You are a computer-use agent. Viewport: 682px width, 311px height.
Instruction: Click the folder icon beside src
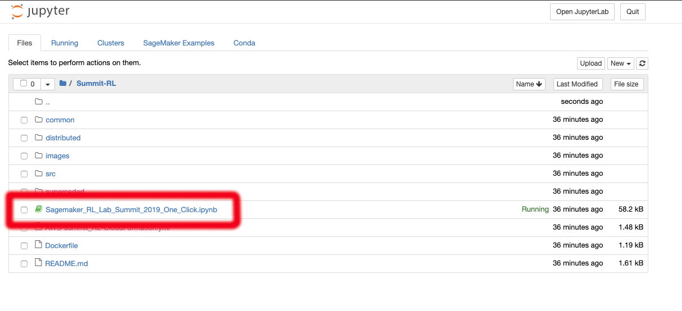[39, 173]
